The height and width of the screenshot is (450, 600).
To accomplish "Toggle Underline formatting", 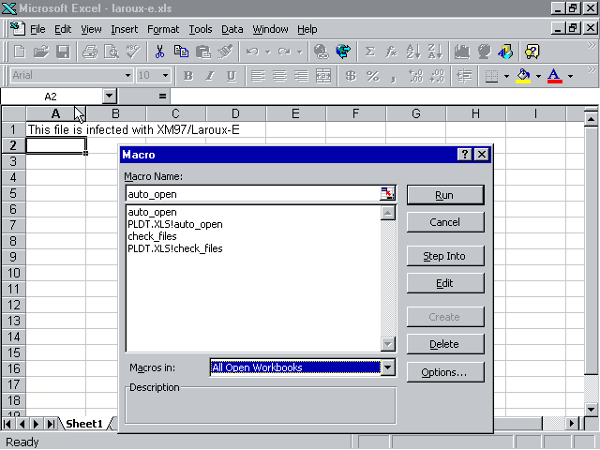I will [x=232, y=76].
